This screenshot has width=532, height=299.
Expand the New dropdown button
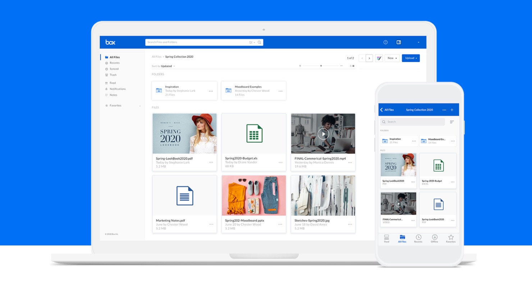click(392, 58)
